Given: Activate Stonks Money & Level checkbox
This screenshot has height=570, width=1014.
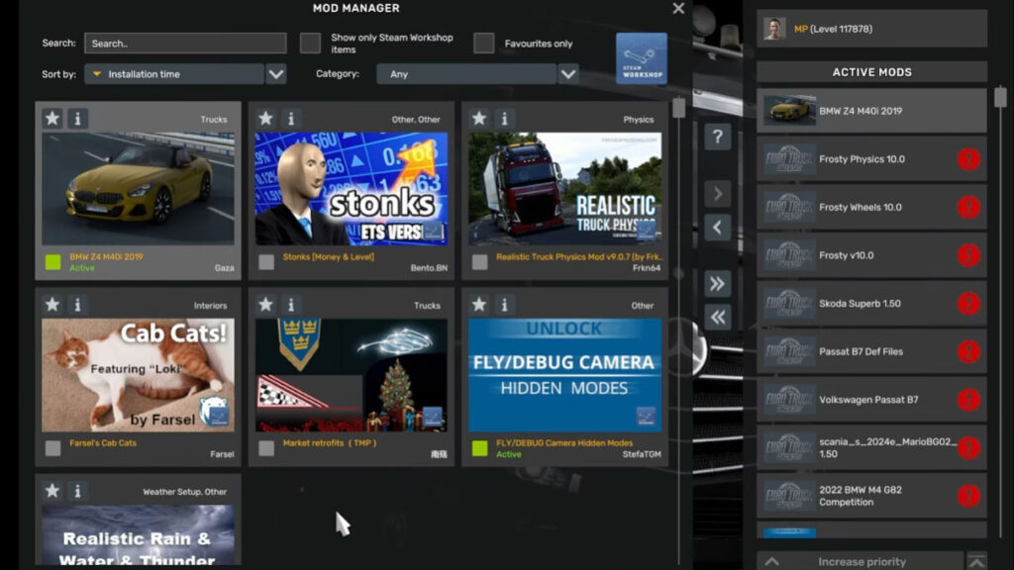Looking at the screenshot, I should point(266,261).
